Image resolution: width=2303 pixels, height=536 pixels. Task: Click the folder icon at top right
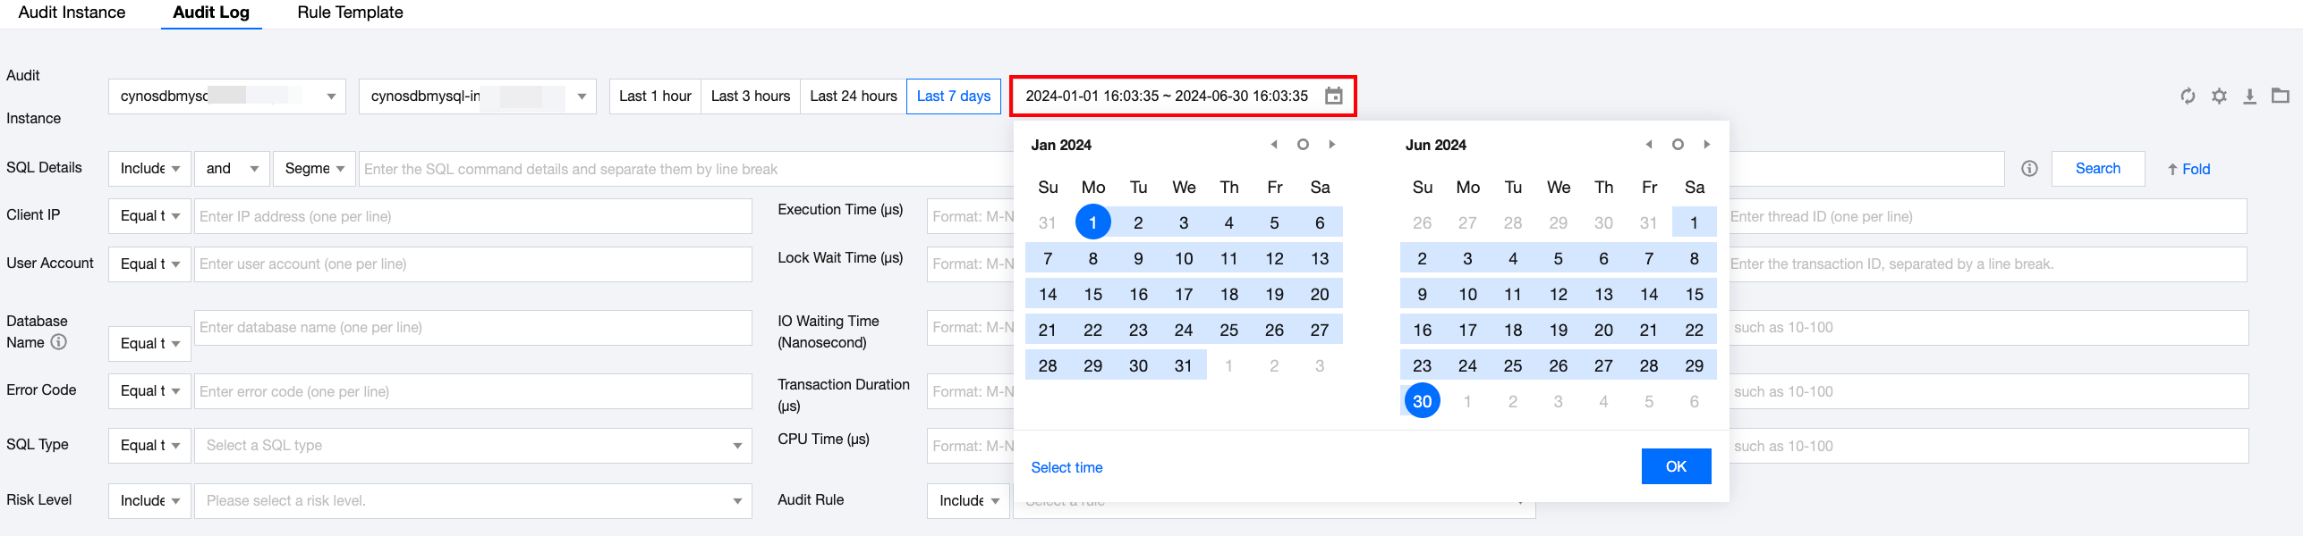(x=2281, y=96)
